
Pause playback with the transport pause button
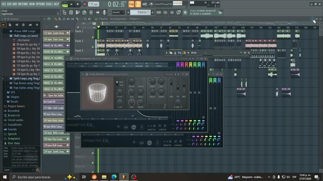71,4
